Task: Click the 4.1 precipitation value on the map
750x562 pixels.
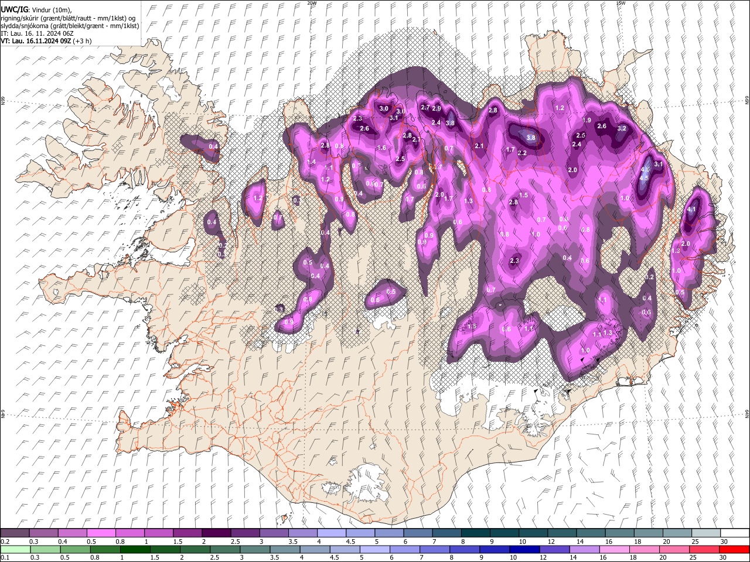Action: (691, 210)
